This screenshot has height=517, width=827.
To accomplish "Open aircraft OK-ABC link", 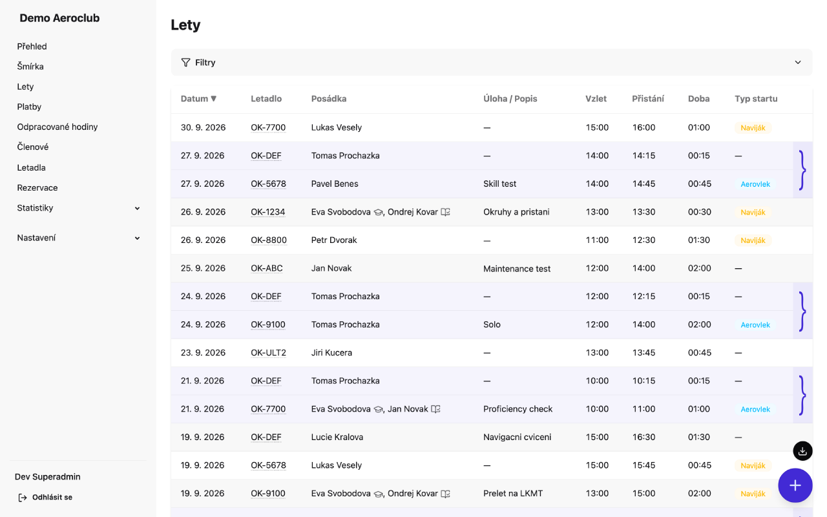I will tap(267, 268).
